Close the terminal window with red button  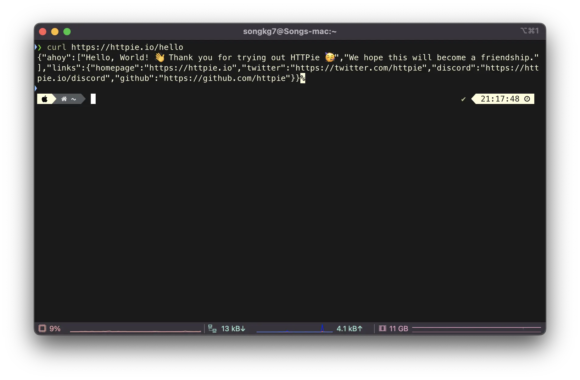(43, 32)
